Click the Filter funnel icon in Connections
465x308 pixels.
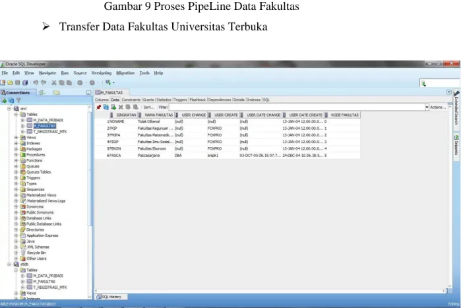click(18, 100)
